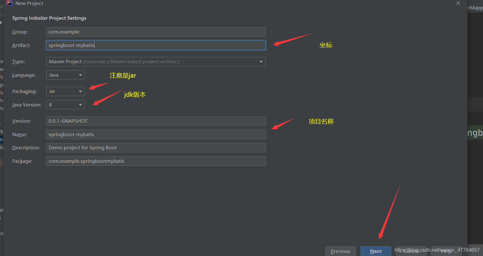
Task: Click the Spring Initializr Project Settings heading
Action: coord(49,18)
